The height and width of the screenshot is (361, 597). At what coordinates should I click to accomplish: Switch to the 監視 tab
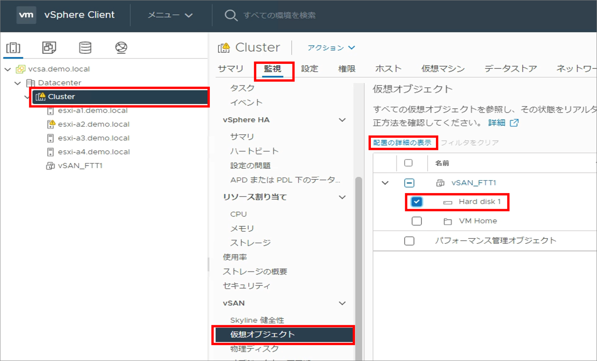point(273,69)
